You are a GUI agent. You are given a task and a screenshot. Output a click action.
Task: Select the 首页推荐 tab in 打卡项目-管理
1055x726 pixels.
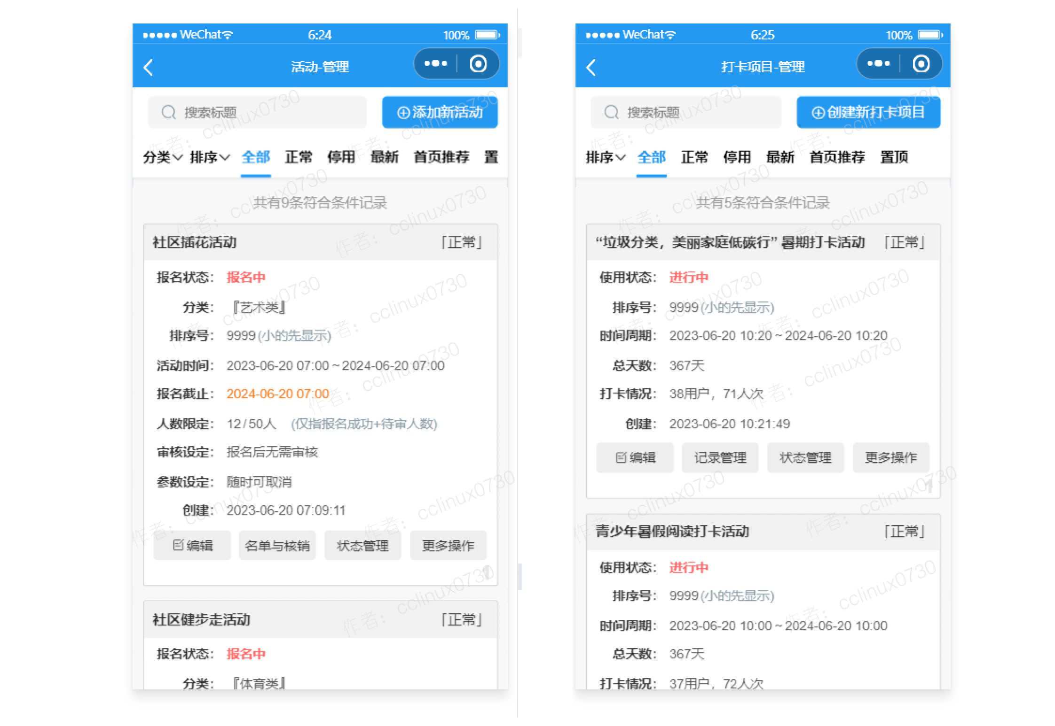tap(837, 157)
